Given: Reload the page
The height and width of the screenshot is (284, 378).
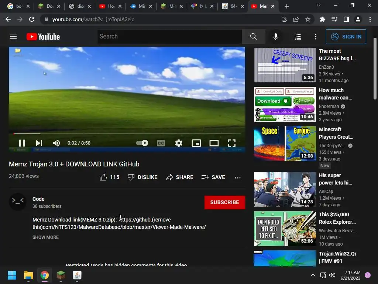Looking at the screenshot, I should point(32,19).
